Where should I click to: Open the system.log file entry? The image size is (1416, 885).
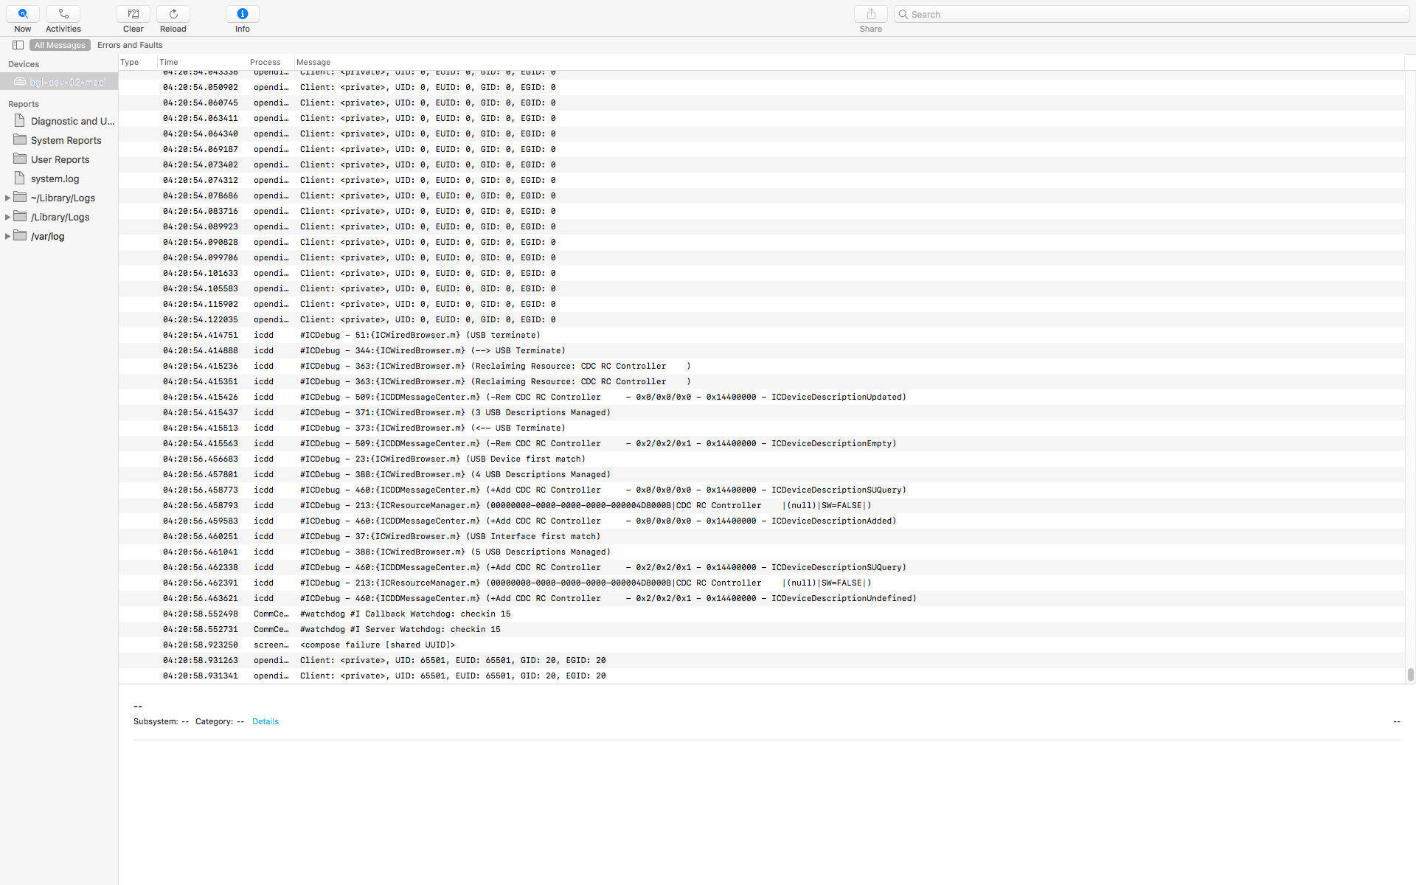click(x=55, y=178)
